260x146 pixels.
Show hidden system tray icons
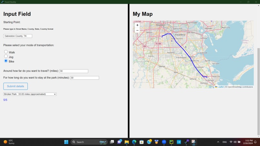[218, 142]
